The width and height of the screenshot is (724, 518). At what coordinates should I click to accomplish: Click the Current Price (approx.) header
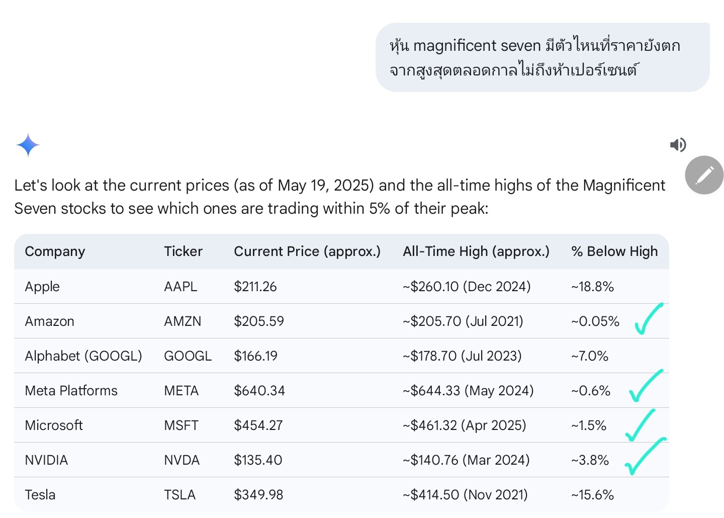click(x=307, y=251)
